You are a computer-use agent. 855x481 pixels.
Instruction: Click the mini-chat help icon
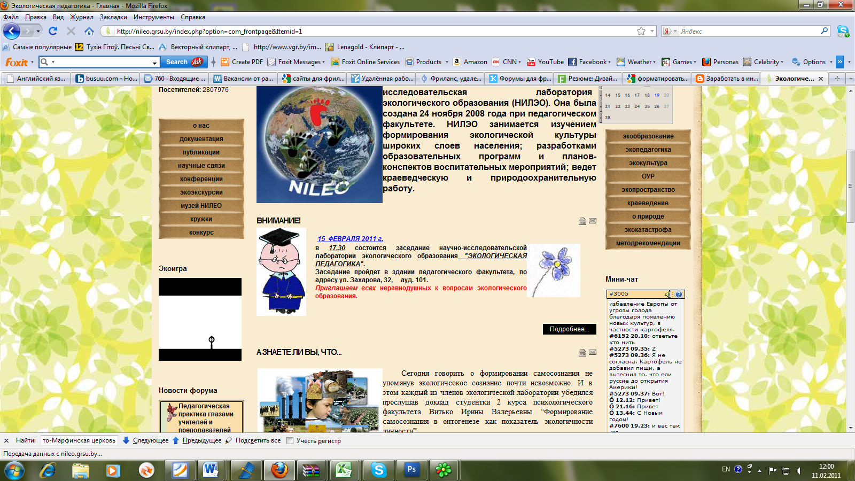pyautogui.click(x=679, y=294)
